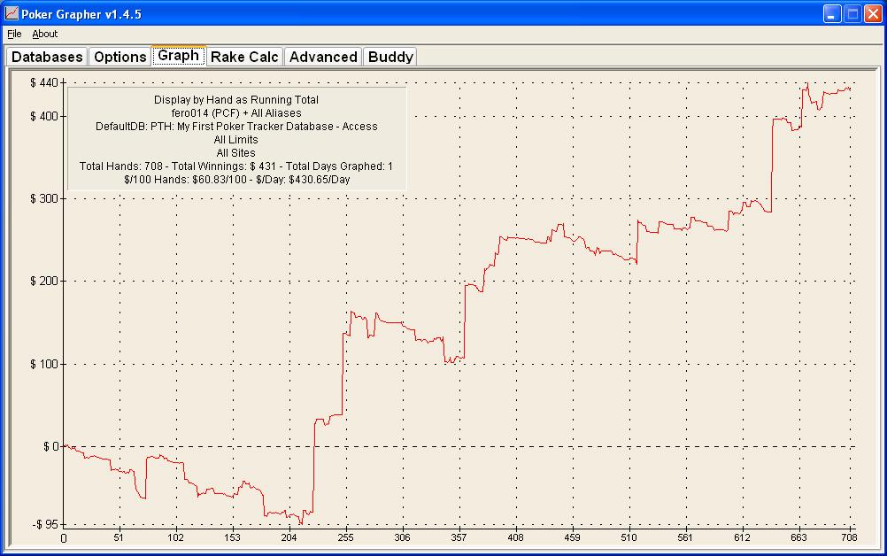Image resolution: width=887 pixels, height=556 pixels.
Task: Click the 'Display by Hand as Running Total' text
Action: tap(236, 99)
